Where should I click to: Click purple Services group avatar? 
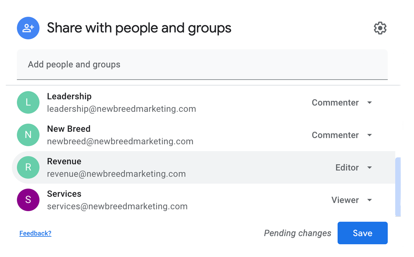28,200
